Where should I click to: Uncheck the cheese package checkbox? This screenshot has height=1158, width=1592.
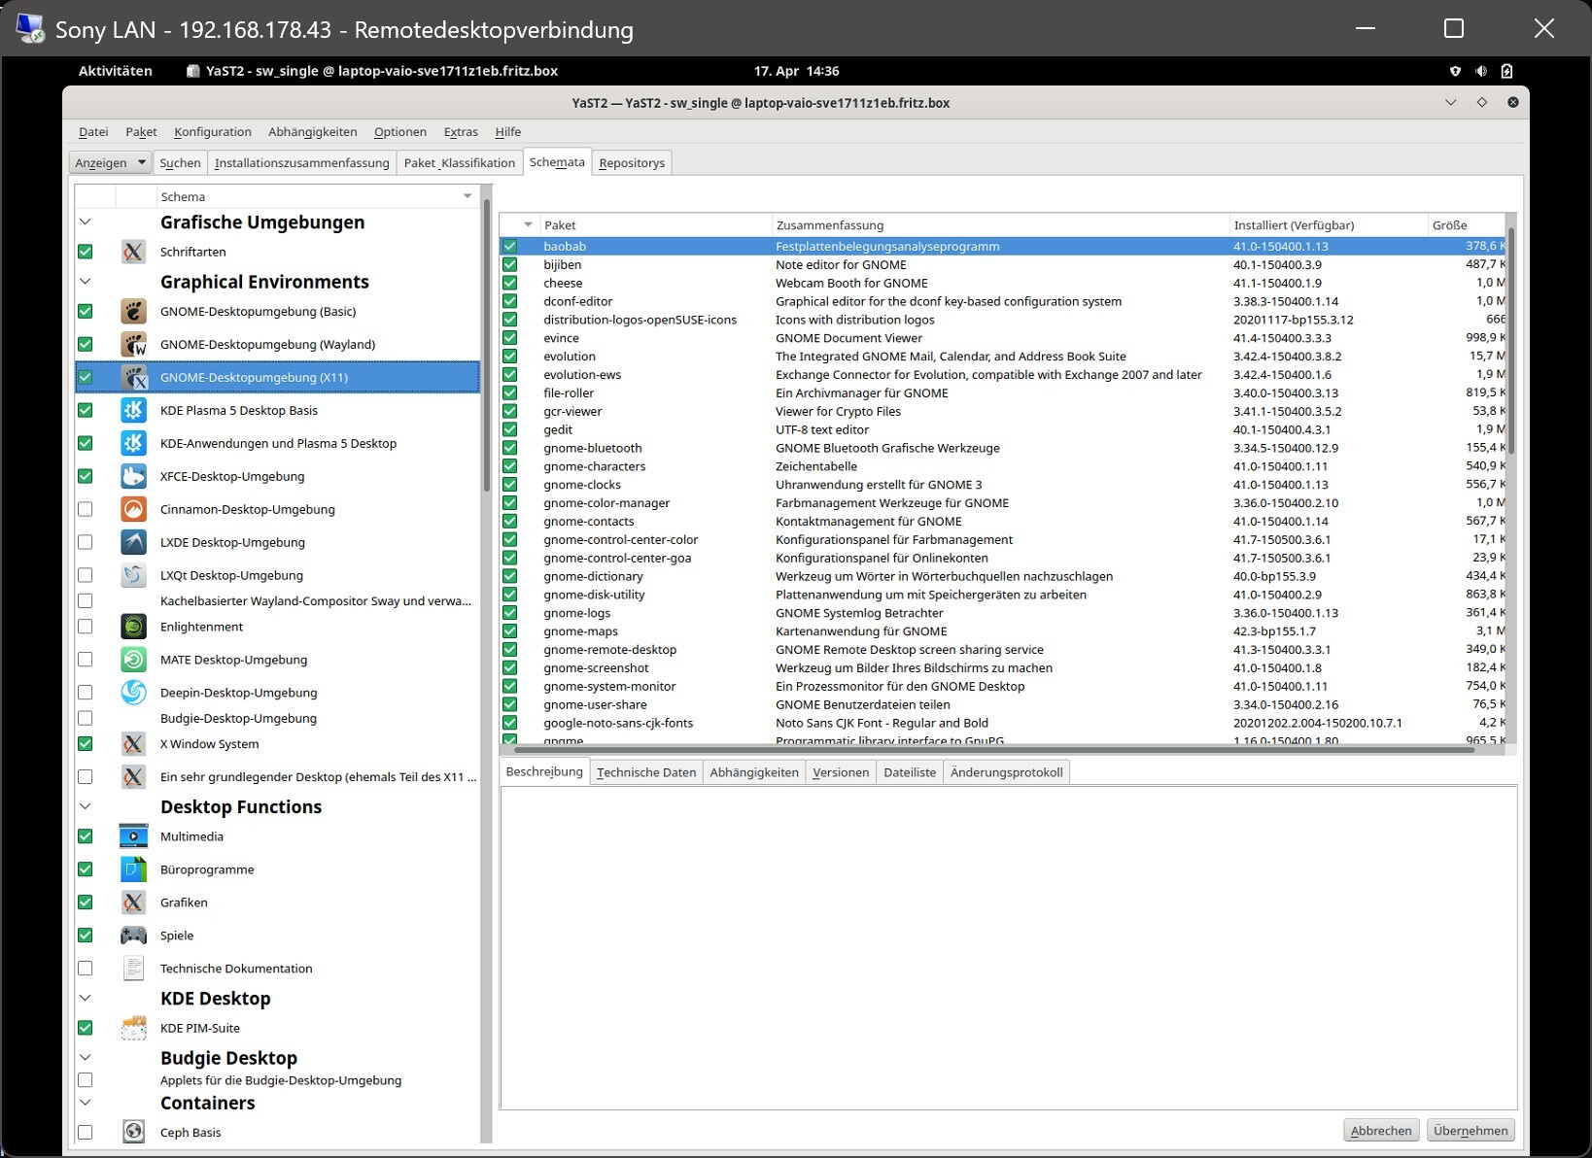(x=509, y=283)
